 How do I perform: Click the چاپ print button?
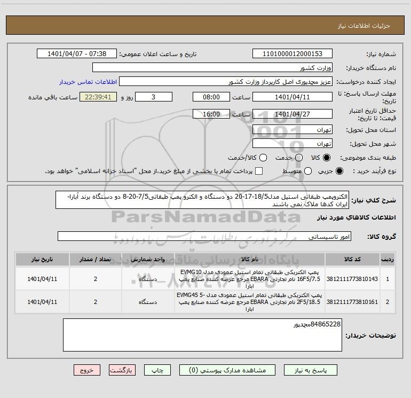pos(157,370)
